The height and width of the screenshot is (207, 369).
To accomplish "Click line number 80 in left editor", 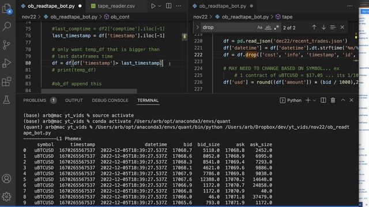I will click(x=28, y=63).
